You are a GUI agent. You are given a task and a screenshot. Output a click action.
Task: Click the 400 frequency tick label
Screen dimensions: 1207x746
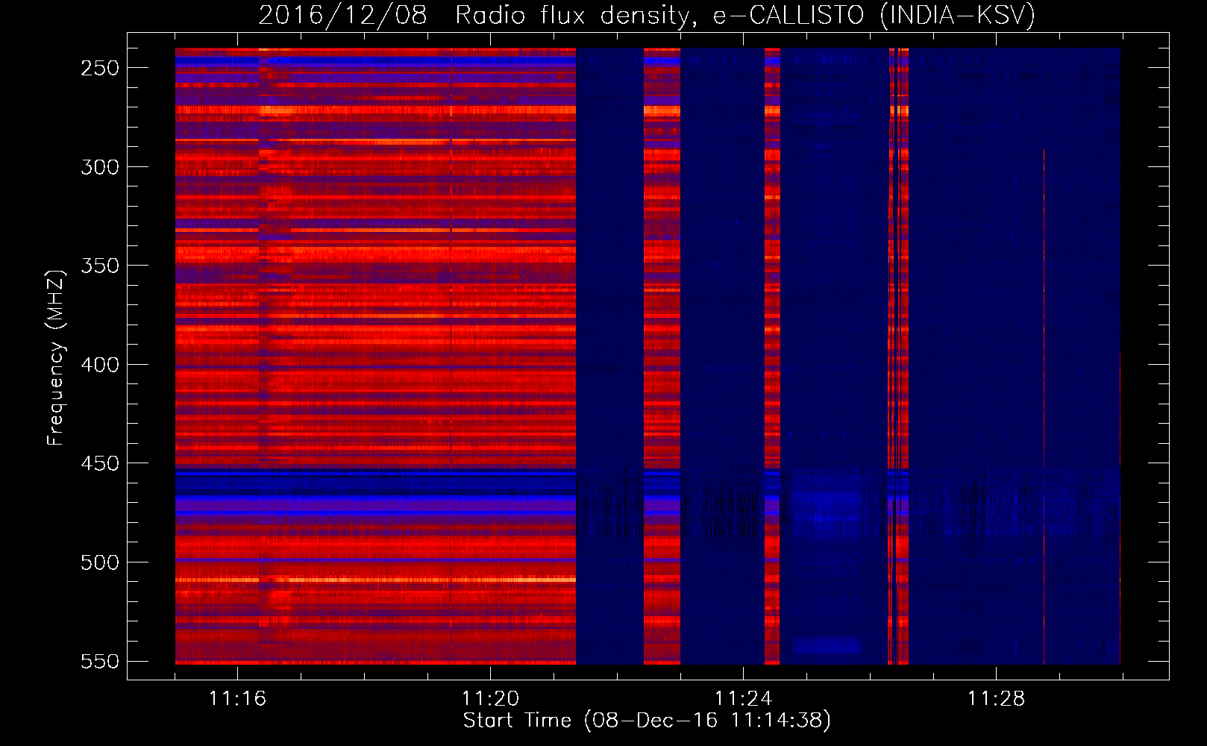click(100, 365)
